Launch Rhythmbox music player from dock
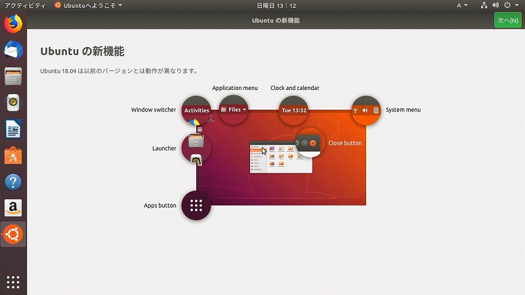The image size is (525, 295). click(13, 102)
